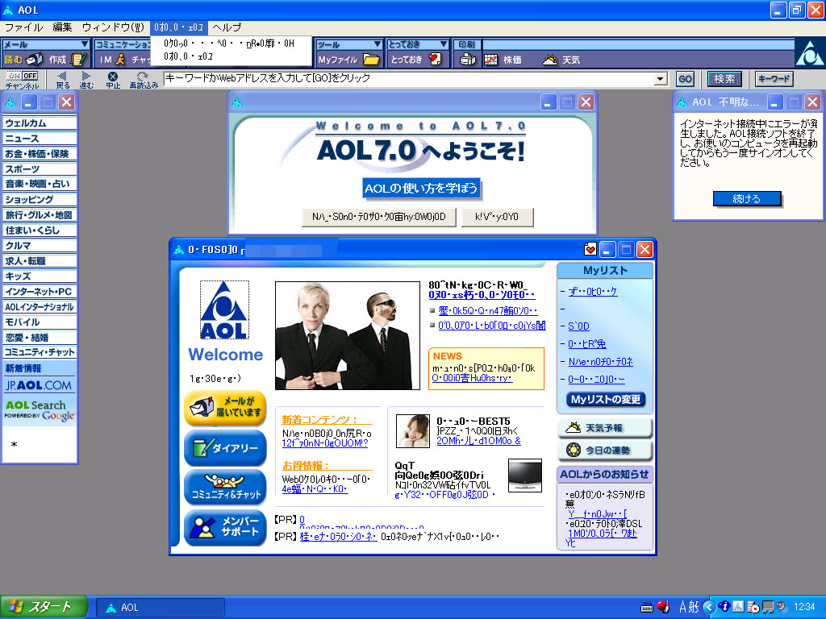
Task: Click the AOL triangle logo beside the toolbar
Action: pos(810,53)
